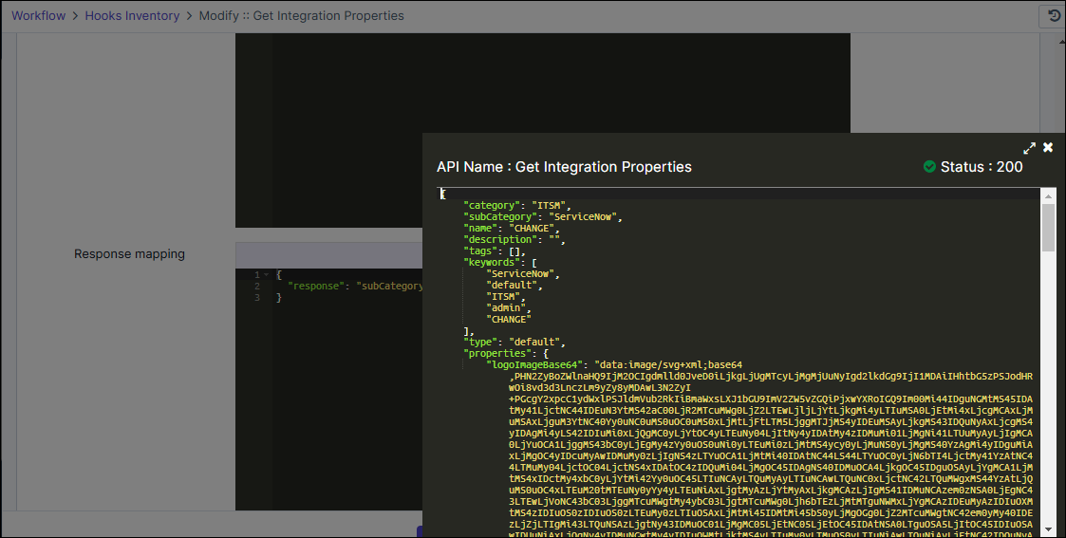Click the "keywords" array line
This screenshot has width=1066, height=538.
pos(500,263)
